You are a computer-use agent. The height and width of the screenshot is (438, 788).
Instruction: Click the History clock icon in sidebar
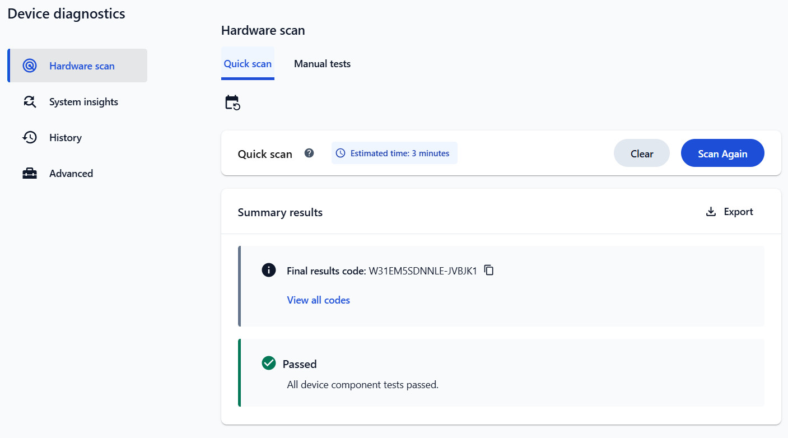(30, 137)
